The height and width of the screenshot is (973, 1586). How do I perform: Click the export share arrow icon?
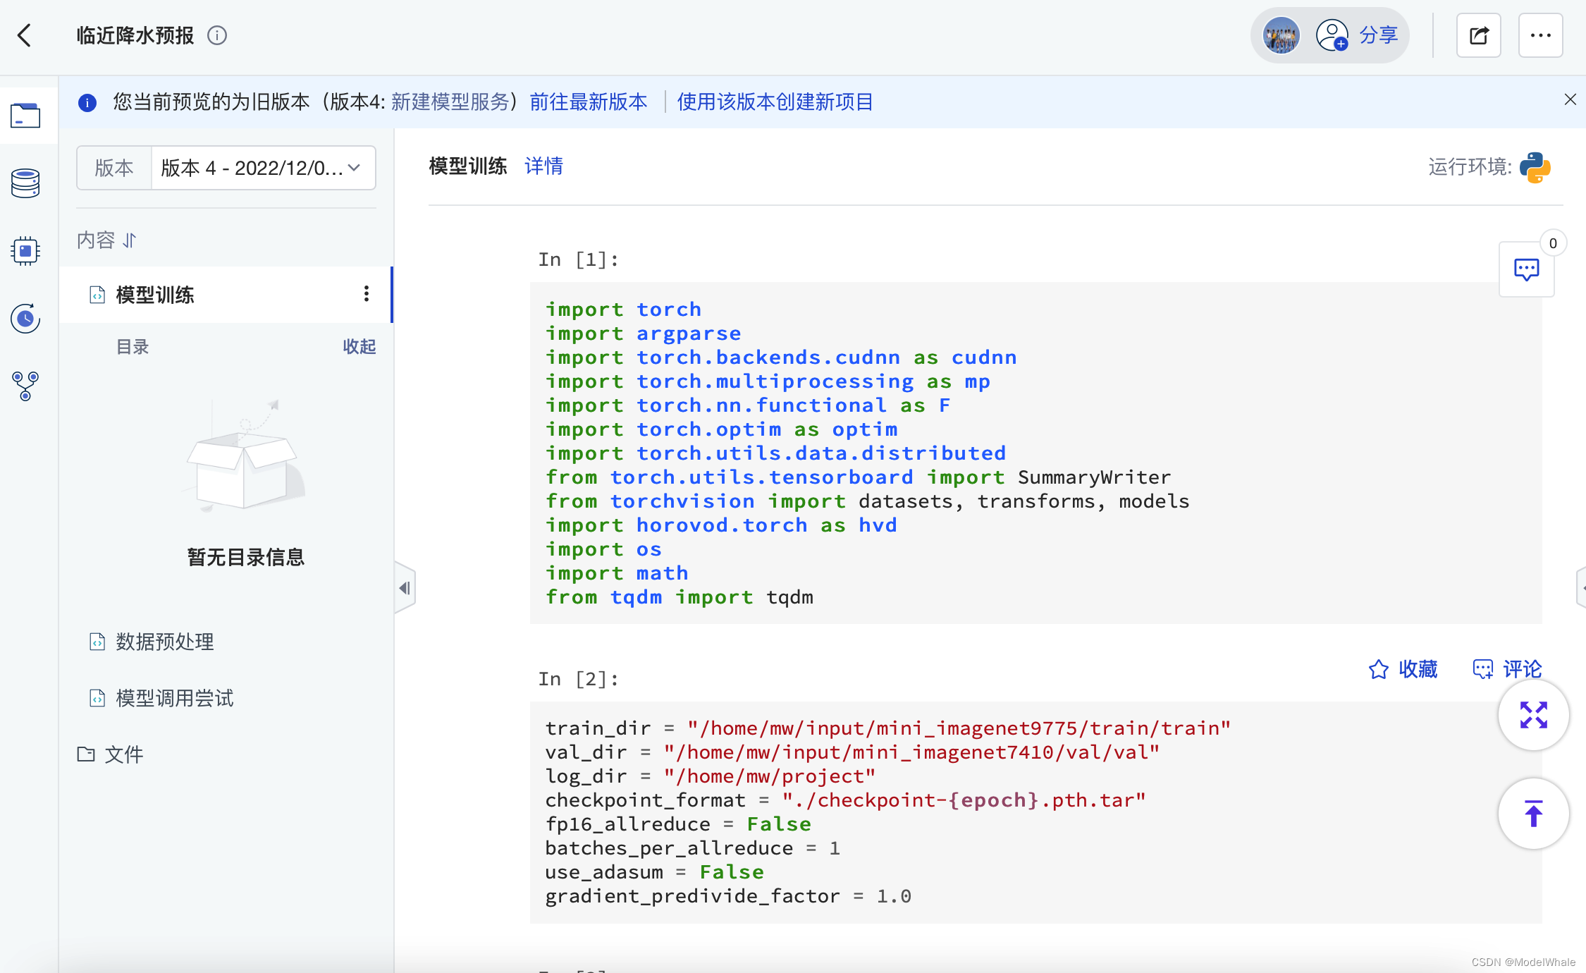1478,35
